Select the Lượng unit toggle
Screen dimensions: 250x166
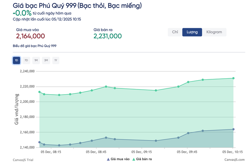(x=192, y=32)
